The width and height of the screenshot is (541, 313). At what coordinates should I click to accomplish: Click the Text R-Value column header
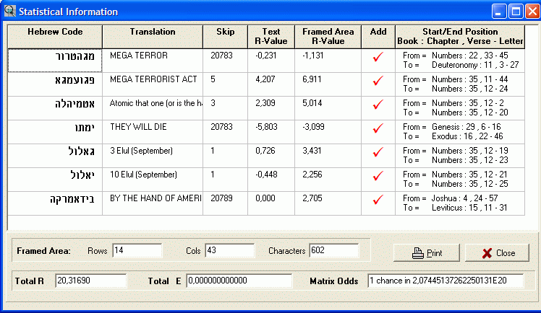(x=271, y=37)
